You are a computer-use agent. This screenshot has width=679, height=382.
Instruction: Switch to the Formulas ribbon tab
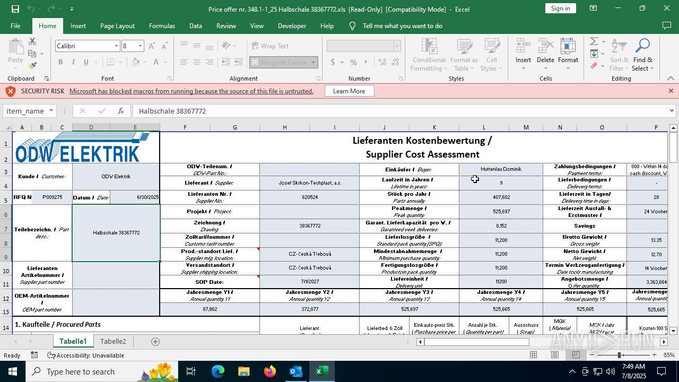tap(162, 25)
